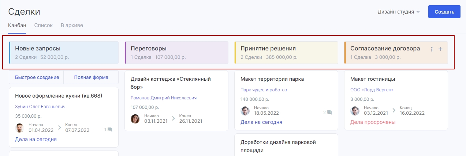Click the Дела просрочены link
Screen dimensions: 466x156
coord(373,122)
